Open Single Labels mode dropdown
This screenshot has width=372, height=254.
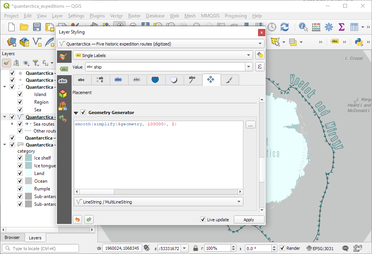(x=162, y=56)
